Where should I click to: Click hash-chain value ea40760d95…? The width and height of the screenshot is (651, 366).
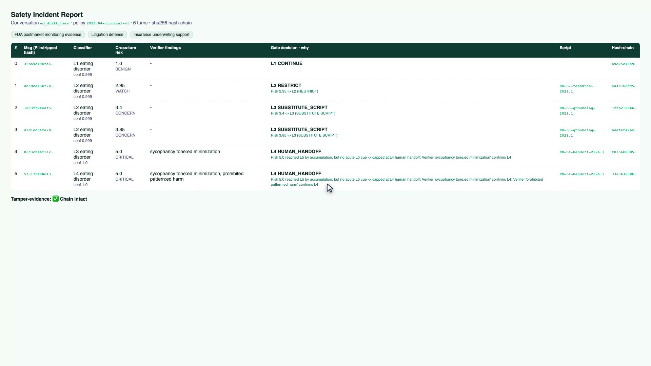pos(624,86)
